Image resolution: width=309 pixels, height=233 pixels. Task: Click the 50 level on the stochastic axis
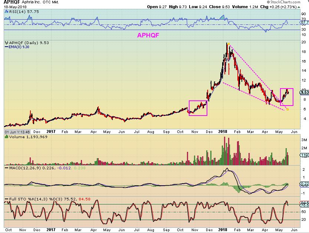point(303,212)
